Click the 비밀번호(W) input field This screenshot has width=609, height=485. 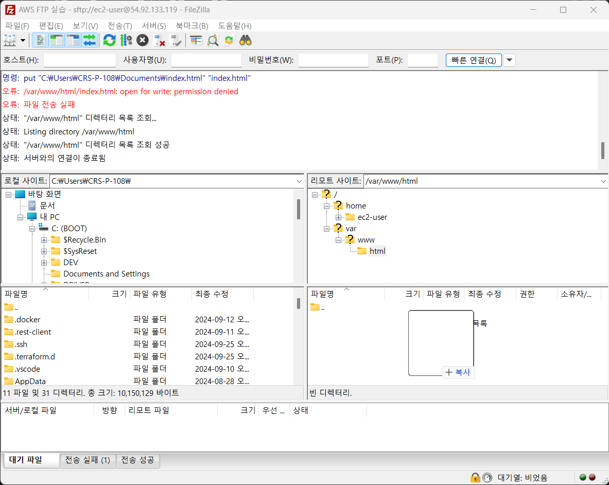click(x=333, y=60)
